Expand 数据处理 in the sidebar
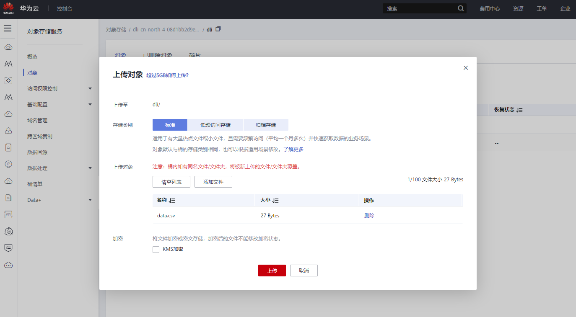Screen dimensions: 576x317 90,168
